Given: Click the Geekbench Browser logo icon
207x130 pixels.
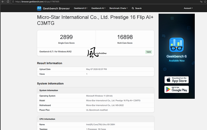Looking at the screenshot, I should pos(39,8).
